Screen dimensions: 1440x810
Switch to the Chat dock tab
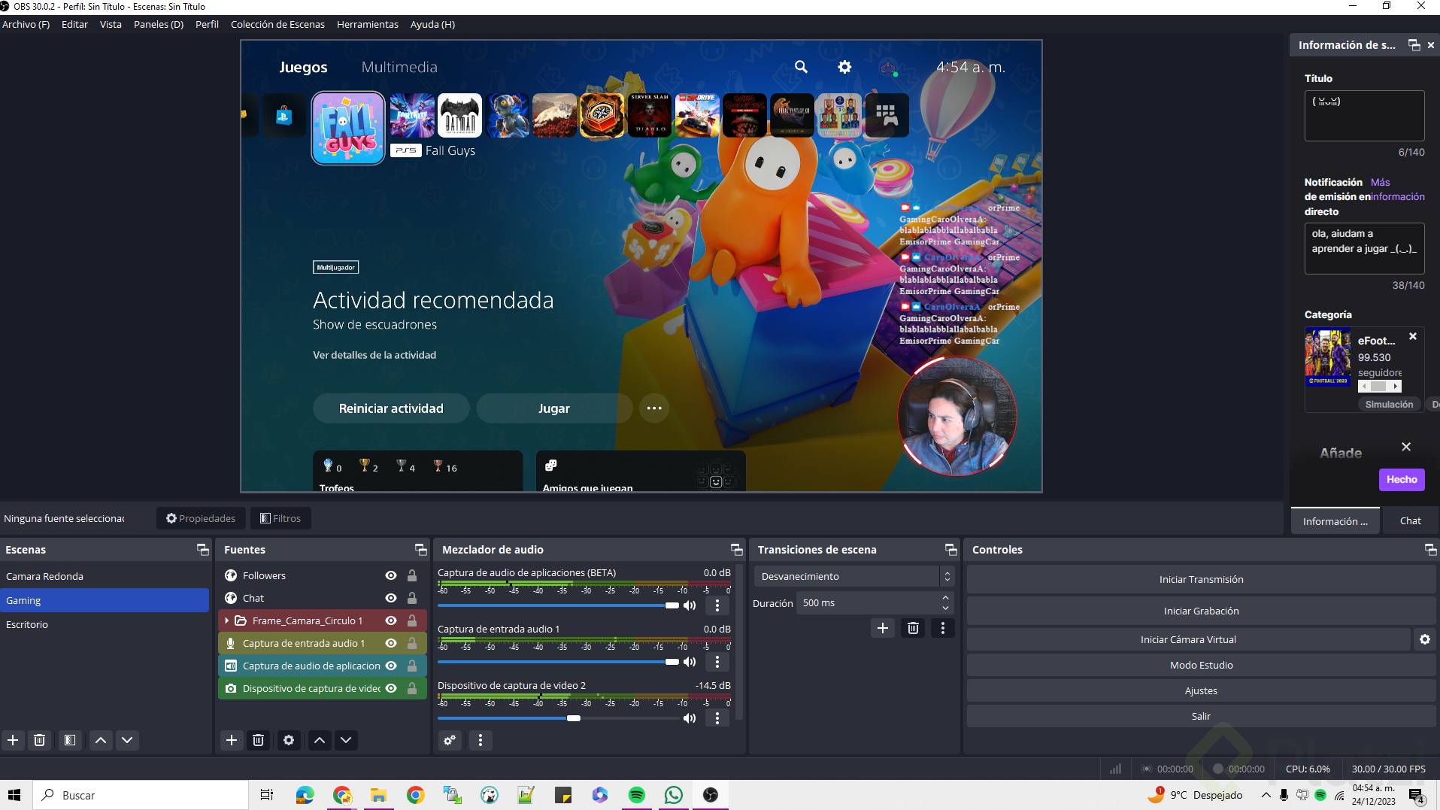1410,520
